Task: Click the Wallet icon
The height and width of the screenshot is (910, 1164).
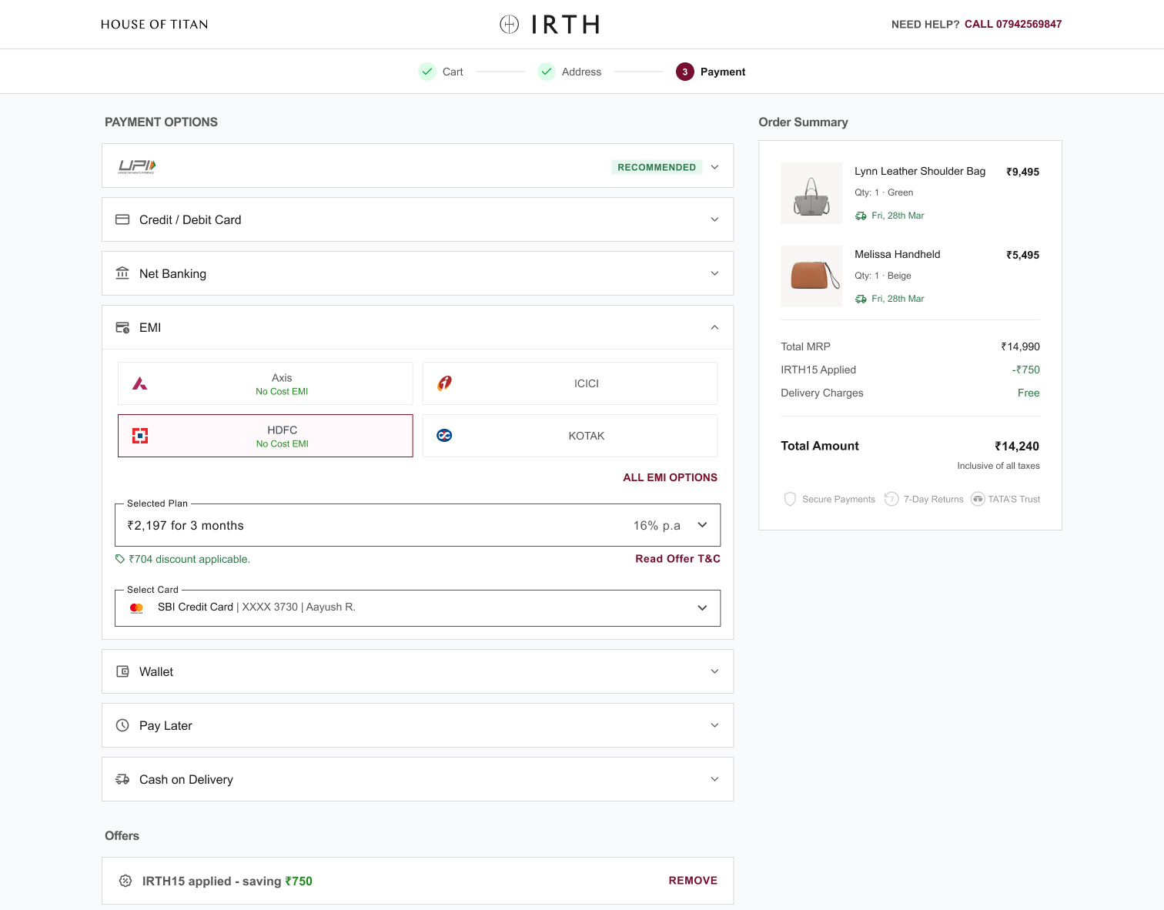Action: pyautogui.click(x=122, y=671)
